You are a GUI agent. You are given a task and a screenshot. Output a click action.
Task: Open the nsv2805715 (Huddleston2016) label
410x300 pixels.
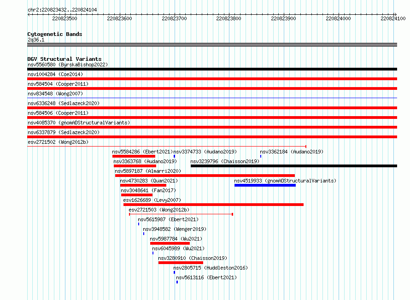pyautogui.click(x=211, y=268)
